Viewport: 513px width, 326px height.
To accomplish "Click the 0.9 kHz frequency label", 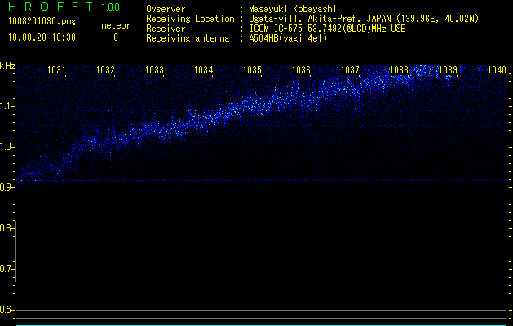I will pos(7,187).
